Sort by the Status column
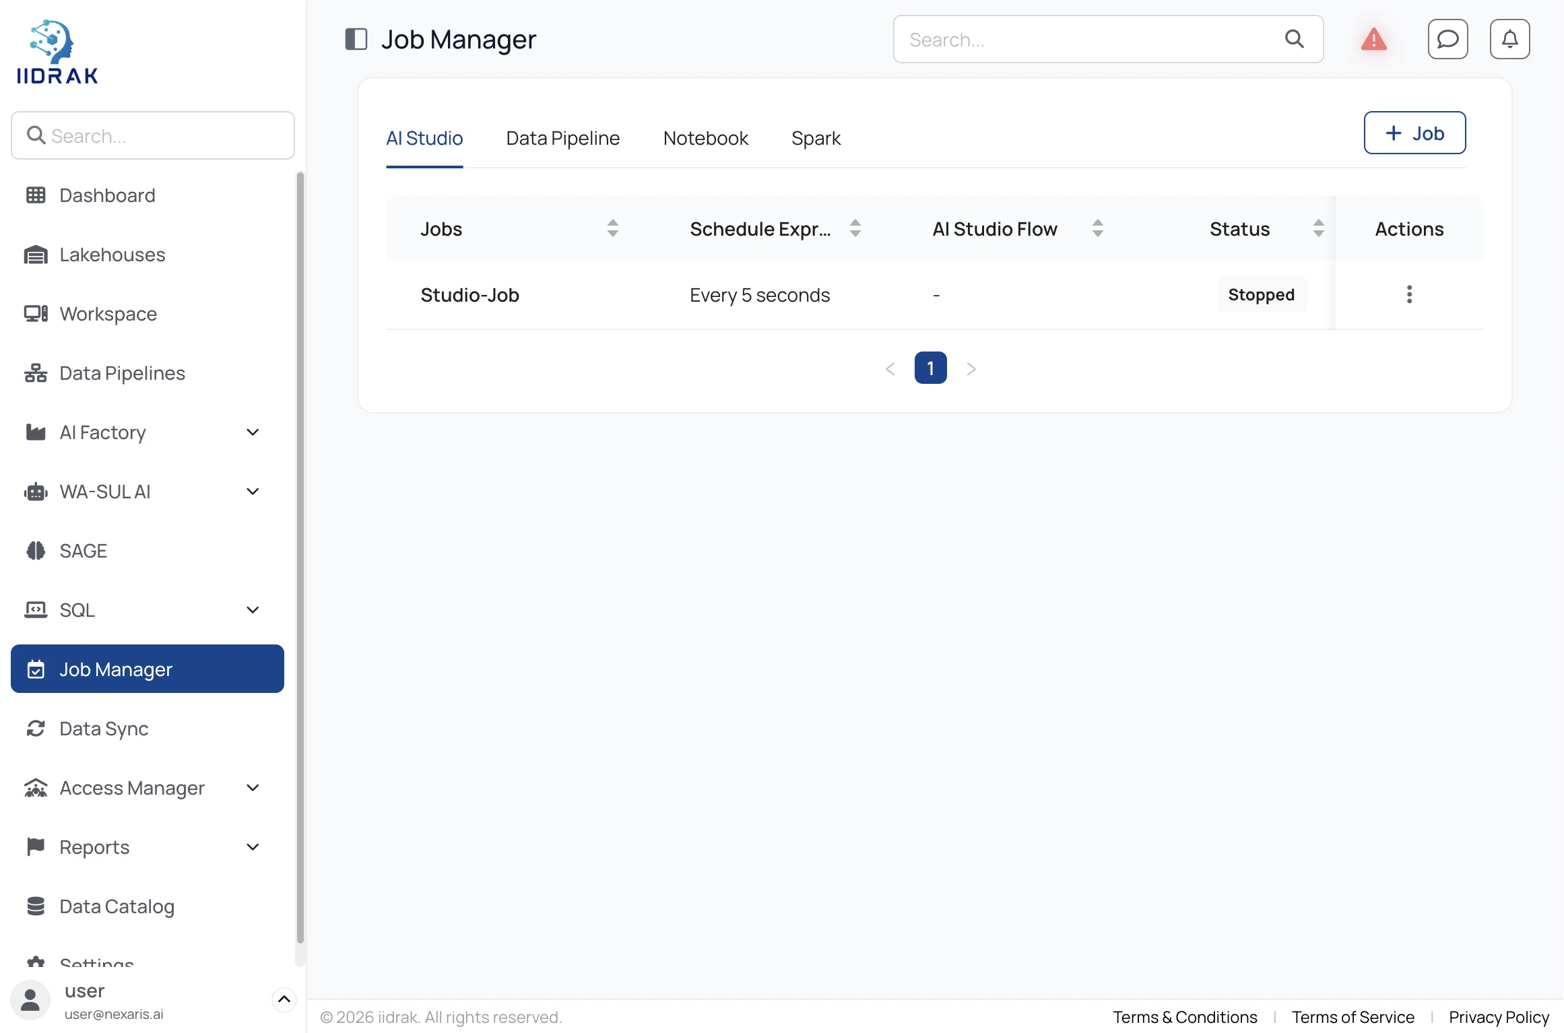This screenshot has height=1033, width=1564. (1318, 228)
